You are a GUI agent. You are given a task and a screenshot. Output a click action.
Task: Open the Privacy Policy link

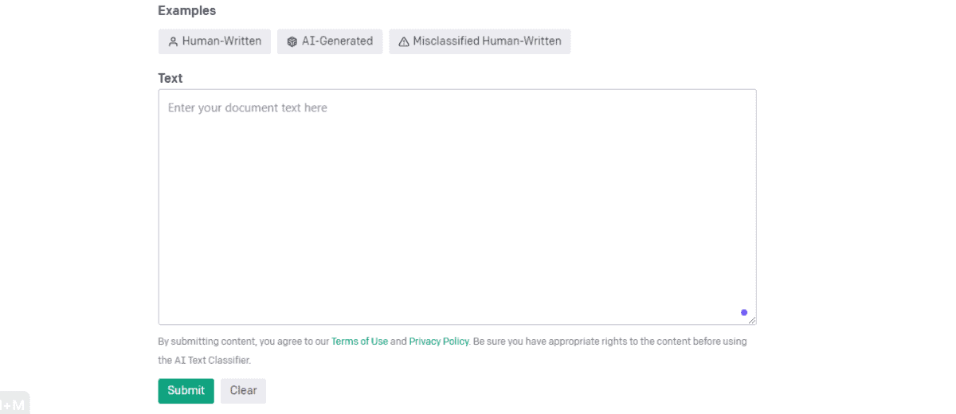tap(439, 342)
